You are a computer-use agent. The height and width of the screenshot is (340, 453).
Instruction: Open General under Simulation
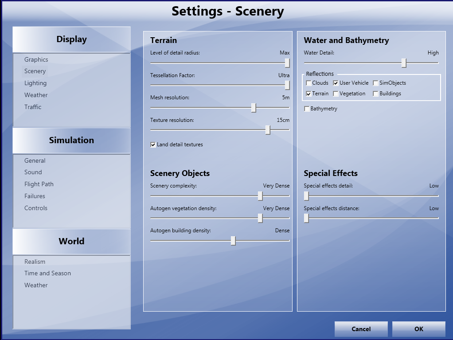[35, 160]
